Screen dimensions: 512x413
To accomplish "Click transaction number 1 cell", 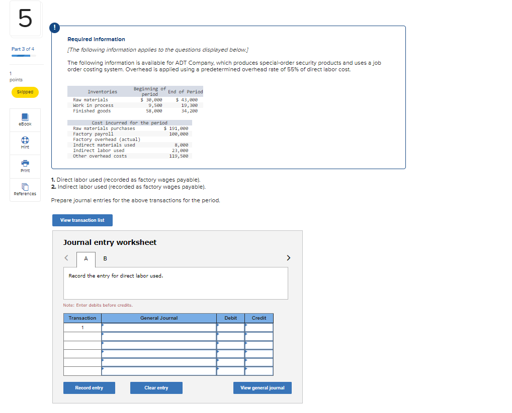I will (x=82, y=328).
